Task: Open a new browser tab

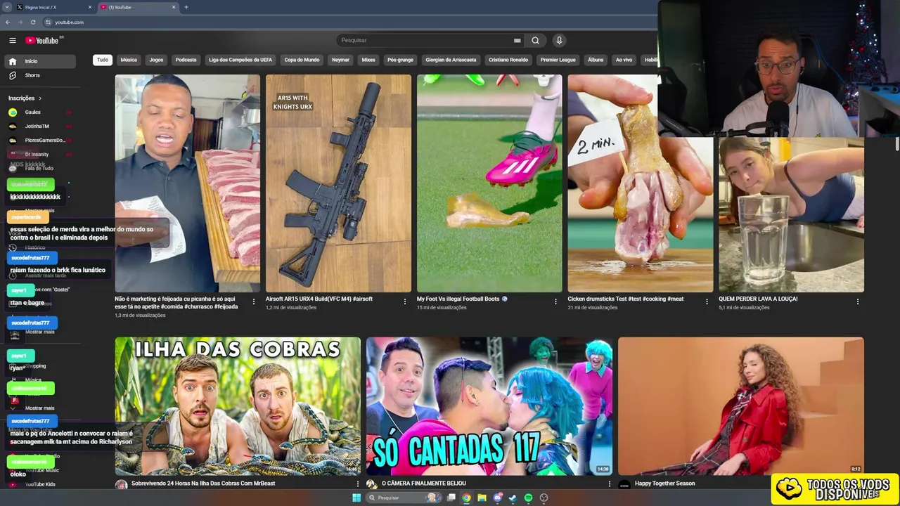Action: point(186,7)
